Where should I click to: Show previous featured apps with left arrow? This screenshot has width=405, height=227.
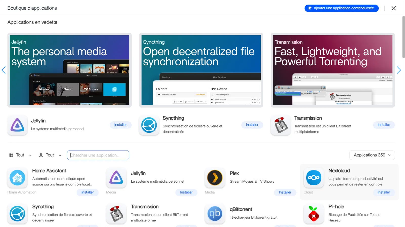(4, 70)
